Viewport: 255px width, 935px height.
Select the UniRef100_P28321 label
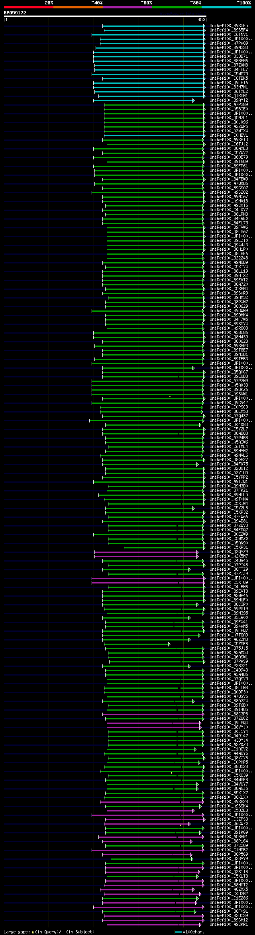click(229, 666)
